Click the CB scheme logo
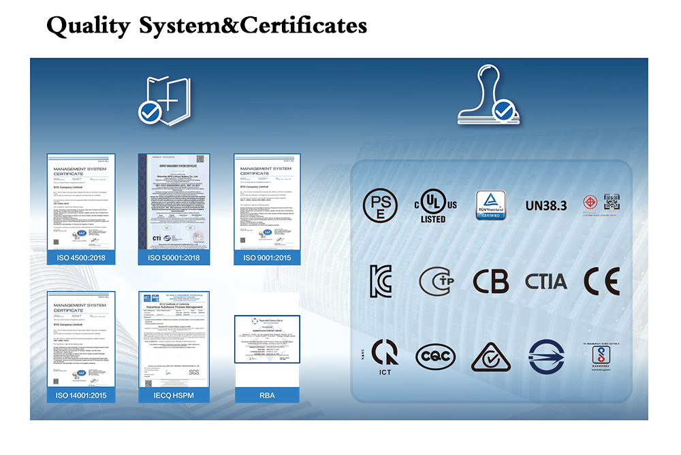The image size is (681, 455). click(x=491, y=281)
